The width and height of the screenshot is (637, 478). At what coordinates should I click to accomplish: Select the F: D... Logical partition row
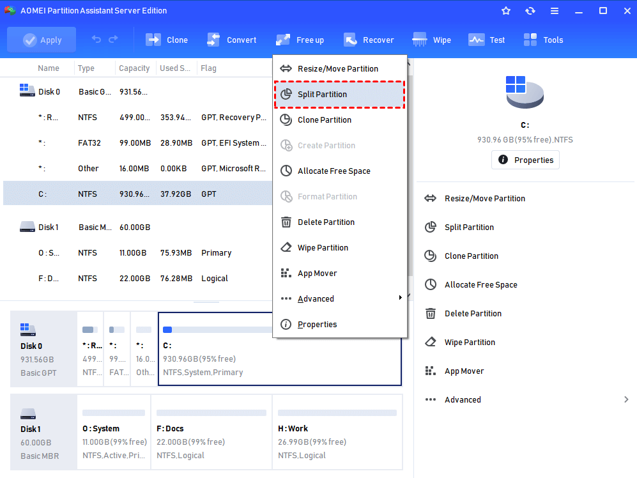click(137, 279)
